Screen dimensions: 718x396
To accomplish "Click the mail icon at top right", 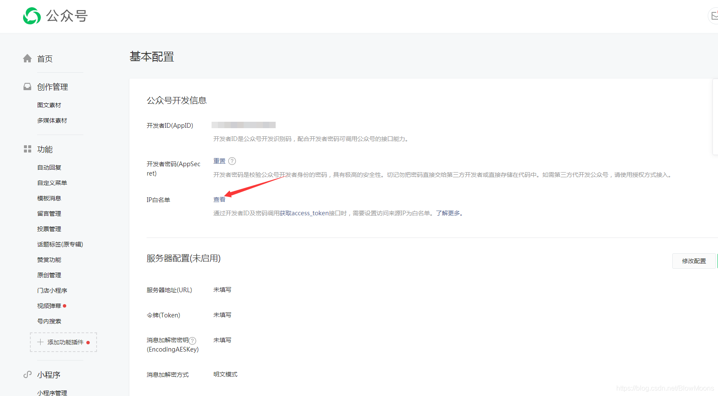I will [714, 16].
